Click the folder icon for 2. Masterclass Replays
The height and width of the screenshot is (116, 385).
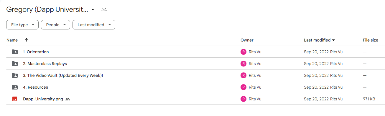click(15, 64)
